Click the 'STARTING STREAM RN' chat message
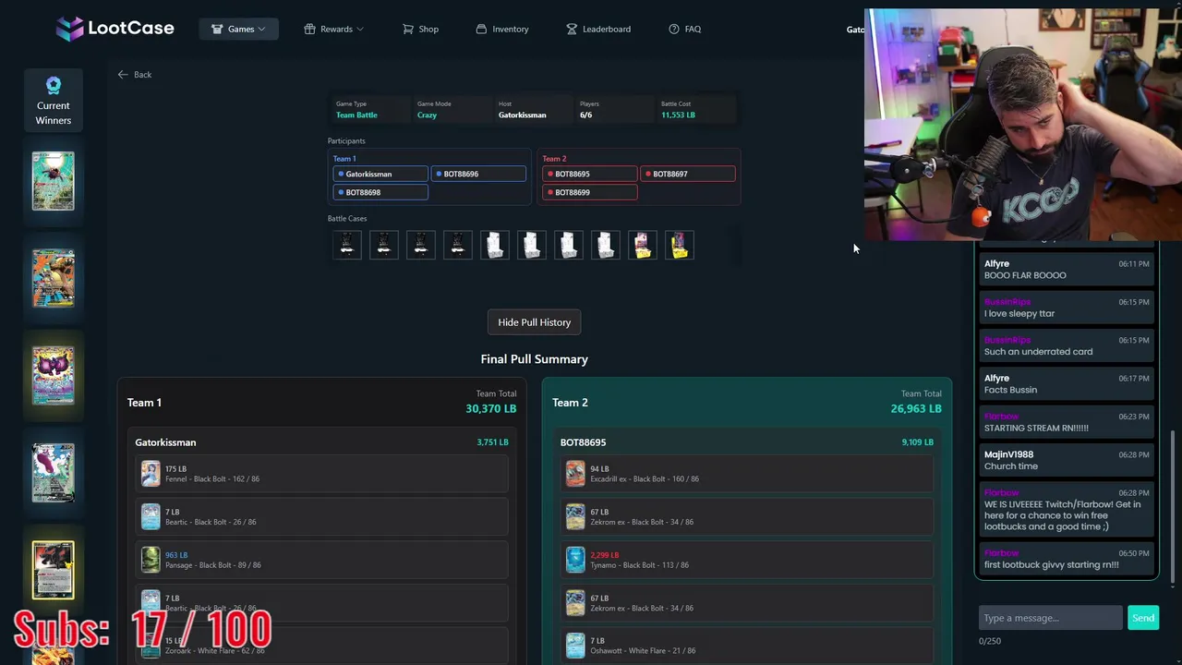The height and width of the screenshot is (665, 1182). pyautogui.click(x=1036, y=428)
